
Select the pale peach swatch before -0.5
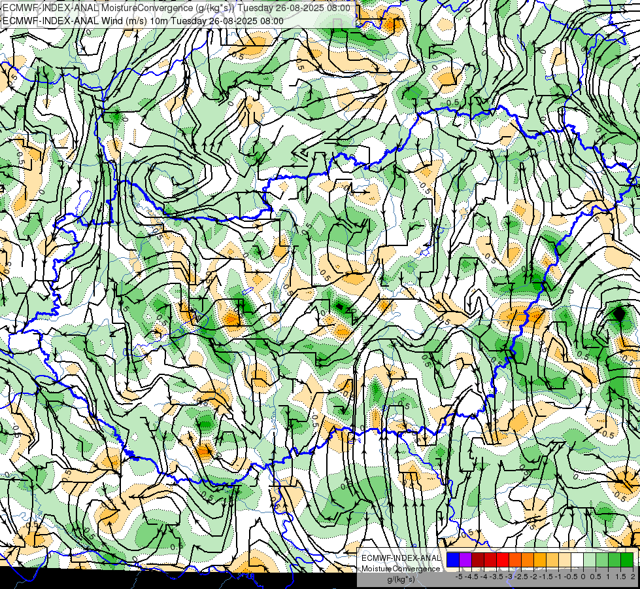[565, 560]
